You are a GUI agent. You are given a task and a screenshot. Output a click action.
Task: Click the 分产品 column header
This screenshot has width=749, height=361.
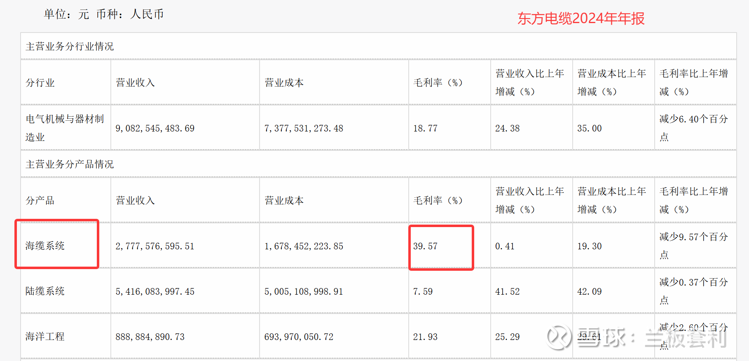40,201
